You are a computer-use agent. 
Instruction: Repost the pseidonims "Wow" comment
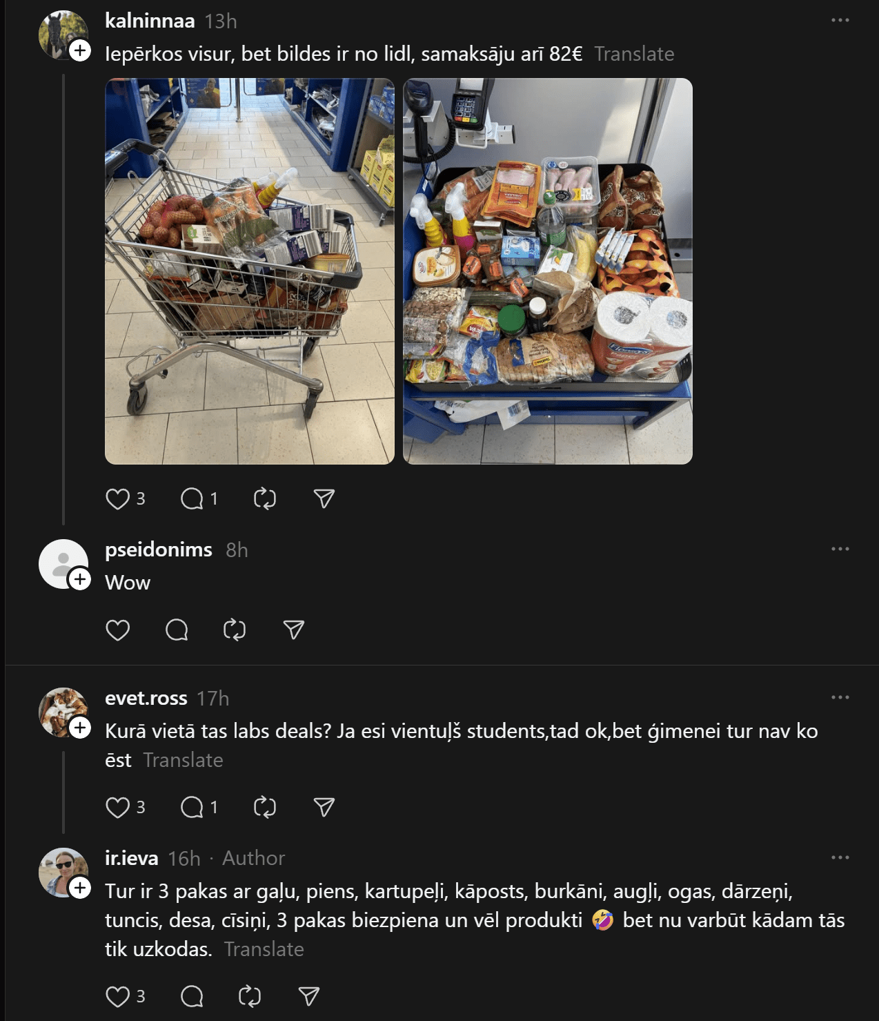coord(235,630)
